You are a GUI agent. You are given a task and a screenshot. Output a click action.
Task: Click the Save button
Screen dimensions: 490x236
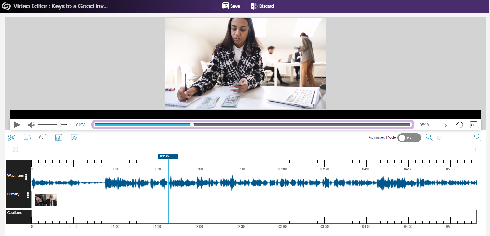[x=231, y=6]
